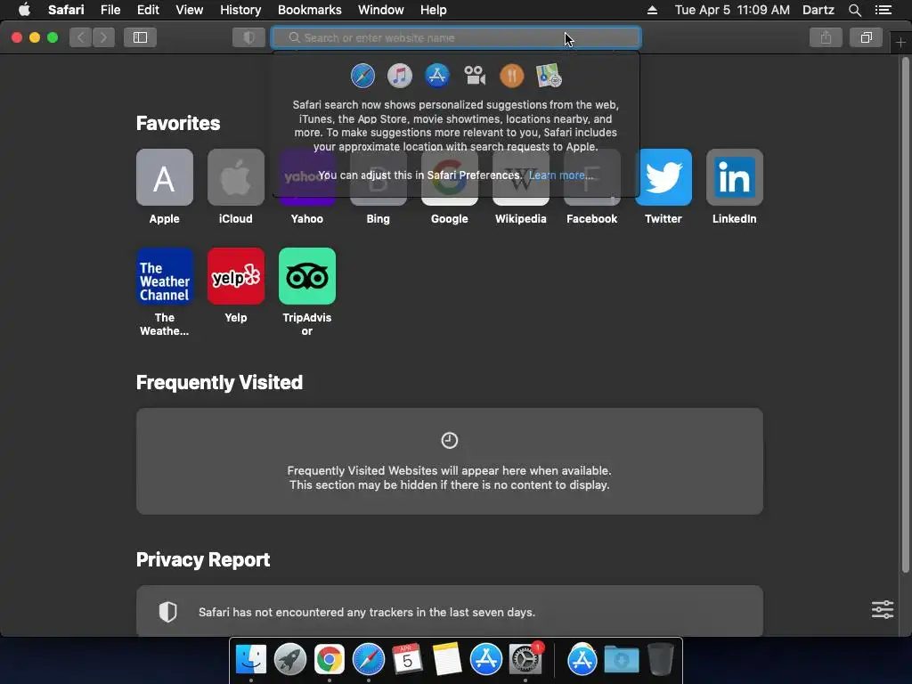Click the Maps icon in suggestions popup
Image resolution: width=912 pixels, height=684 pixels.
coord(549,76)
